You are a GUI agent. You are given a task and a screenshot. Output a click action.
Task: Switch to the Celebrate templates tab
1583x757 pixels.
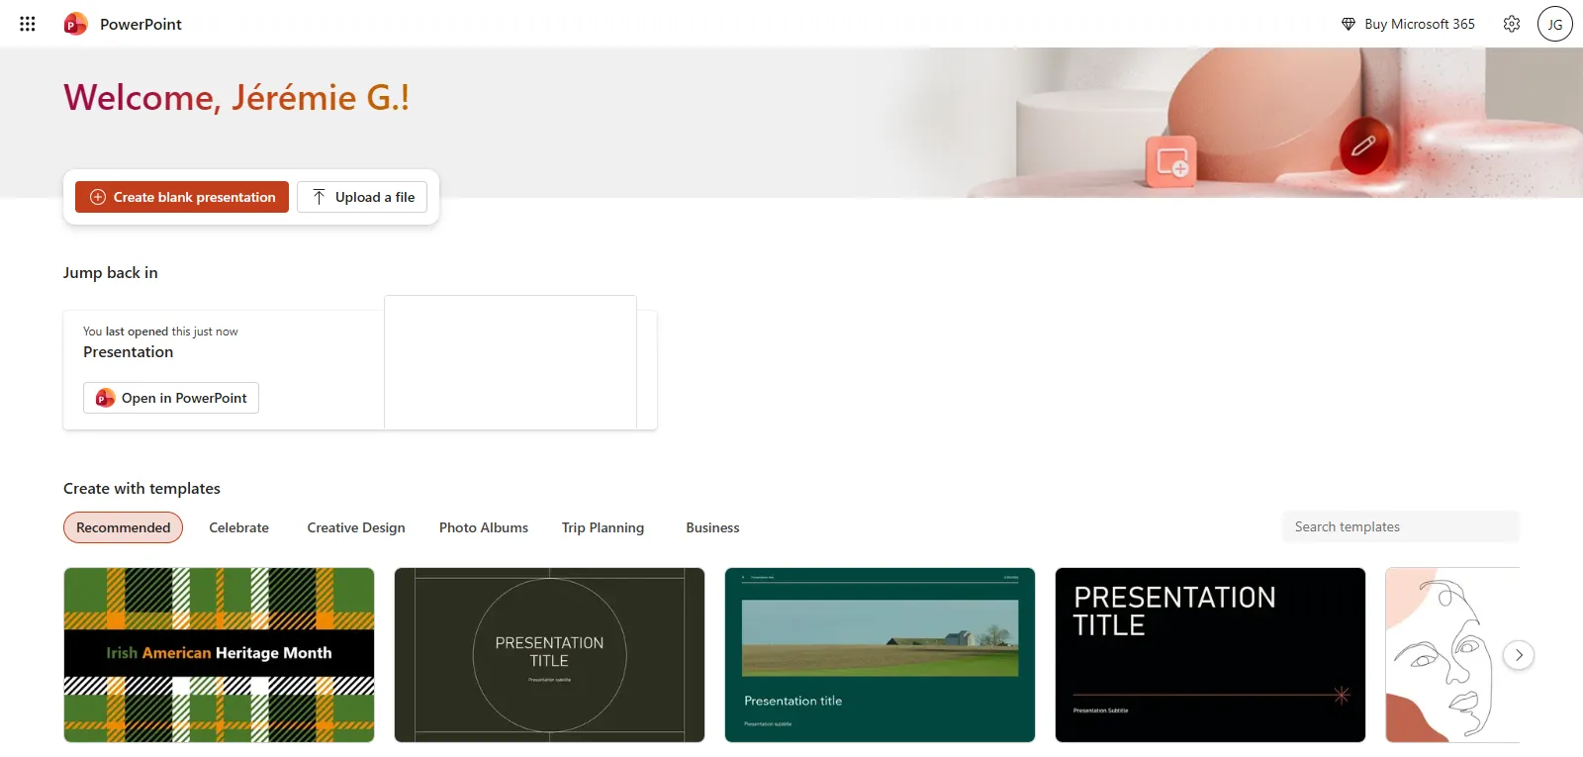pos(238,527)
